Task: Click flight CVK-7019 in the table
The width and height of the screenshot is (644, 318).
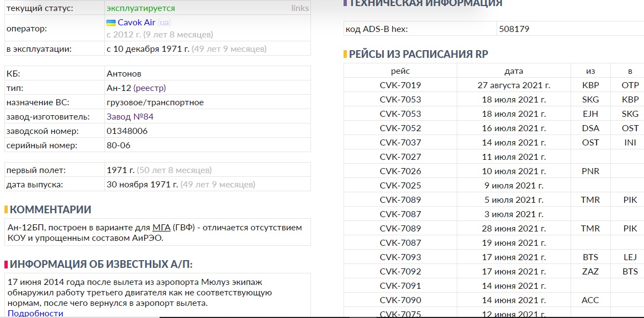Action: coord(400,85)
